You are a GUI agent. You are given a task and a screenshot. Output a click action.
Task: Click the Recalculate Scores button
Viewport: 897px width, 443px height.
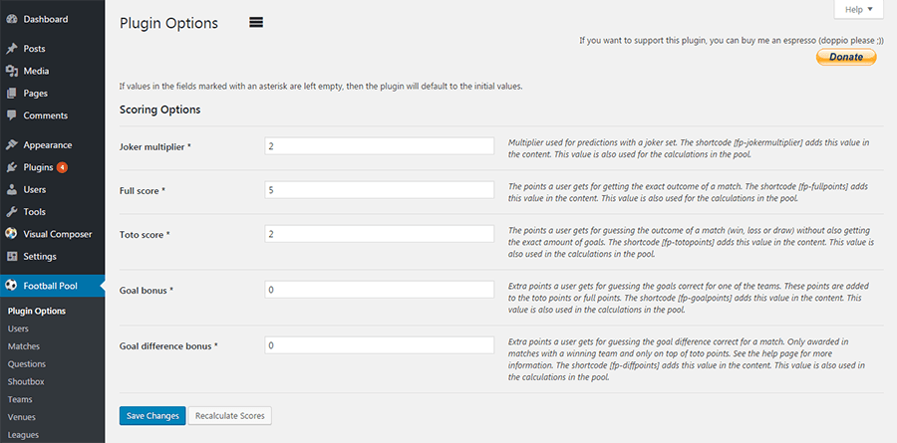click(230, 415)
